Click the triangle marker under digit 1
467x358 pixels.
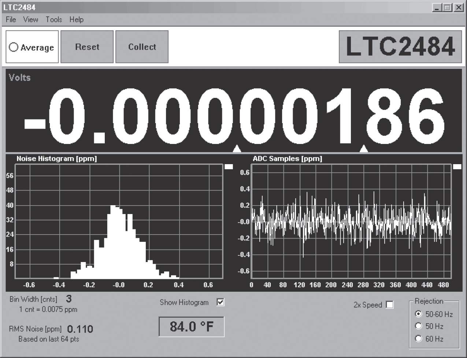click(x=364, y=148)
